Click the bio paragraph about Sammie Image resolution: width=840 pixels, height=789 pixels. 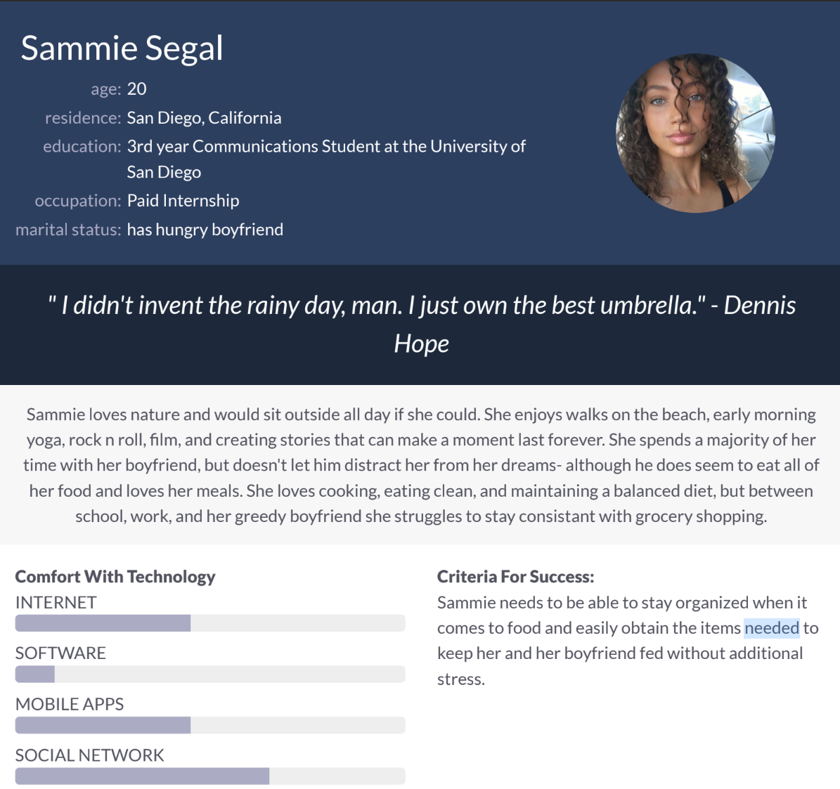420,465
